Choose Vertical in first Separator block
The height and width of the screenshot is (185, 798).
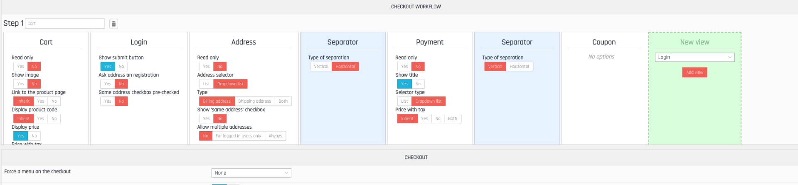click(x=321, y=67)
